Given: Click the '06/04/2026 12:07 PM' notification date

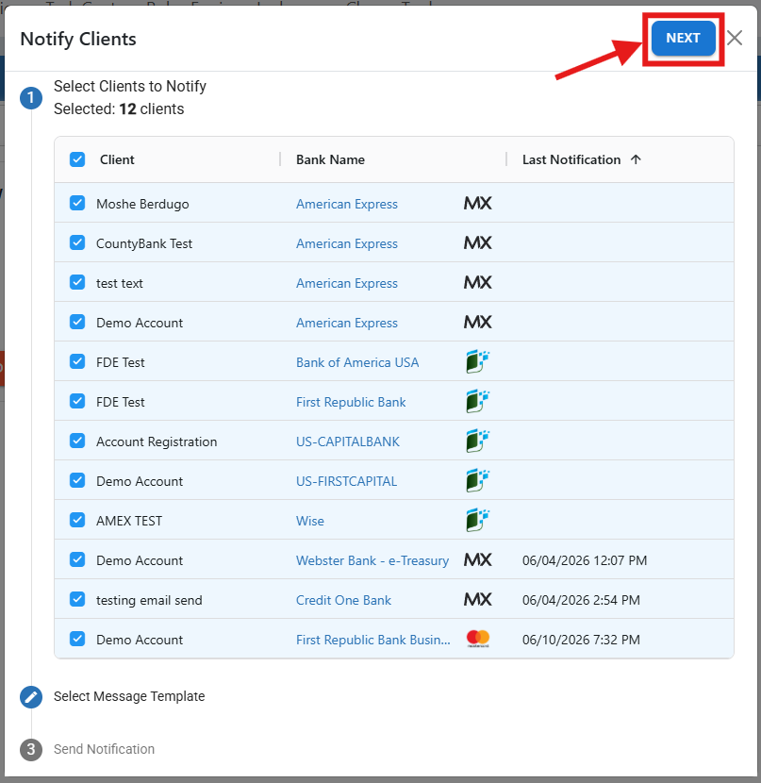Looking at the screenshot, I should pos(585,560).
